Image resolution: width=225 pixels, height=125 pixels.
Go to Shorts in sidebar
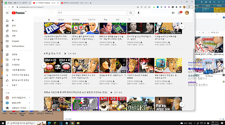pos(14,31)
